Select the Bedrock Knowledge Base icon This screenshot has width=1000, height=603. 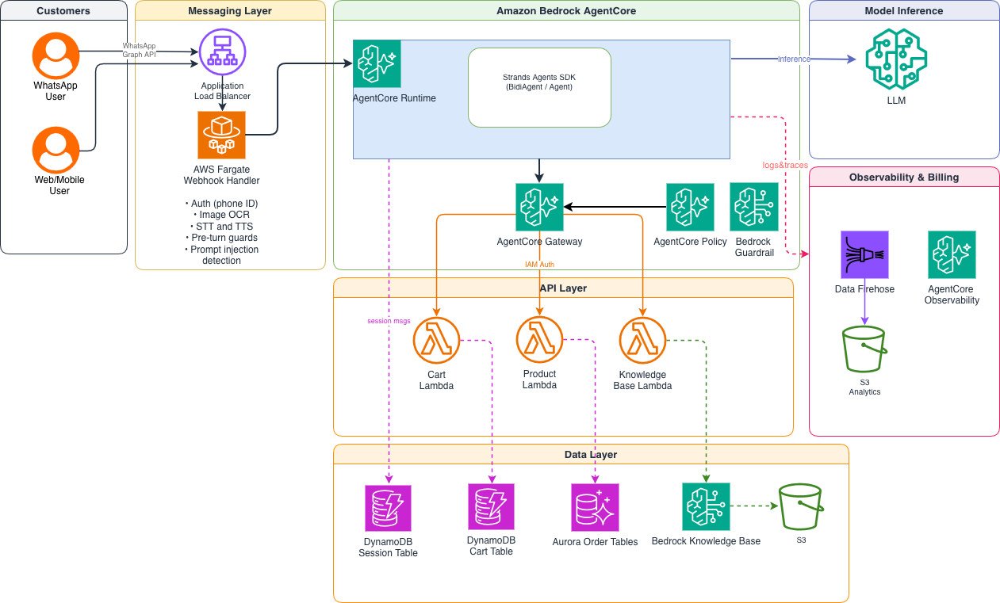click(706, 507)
